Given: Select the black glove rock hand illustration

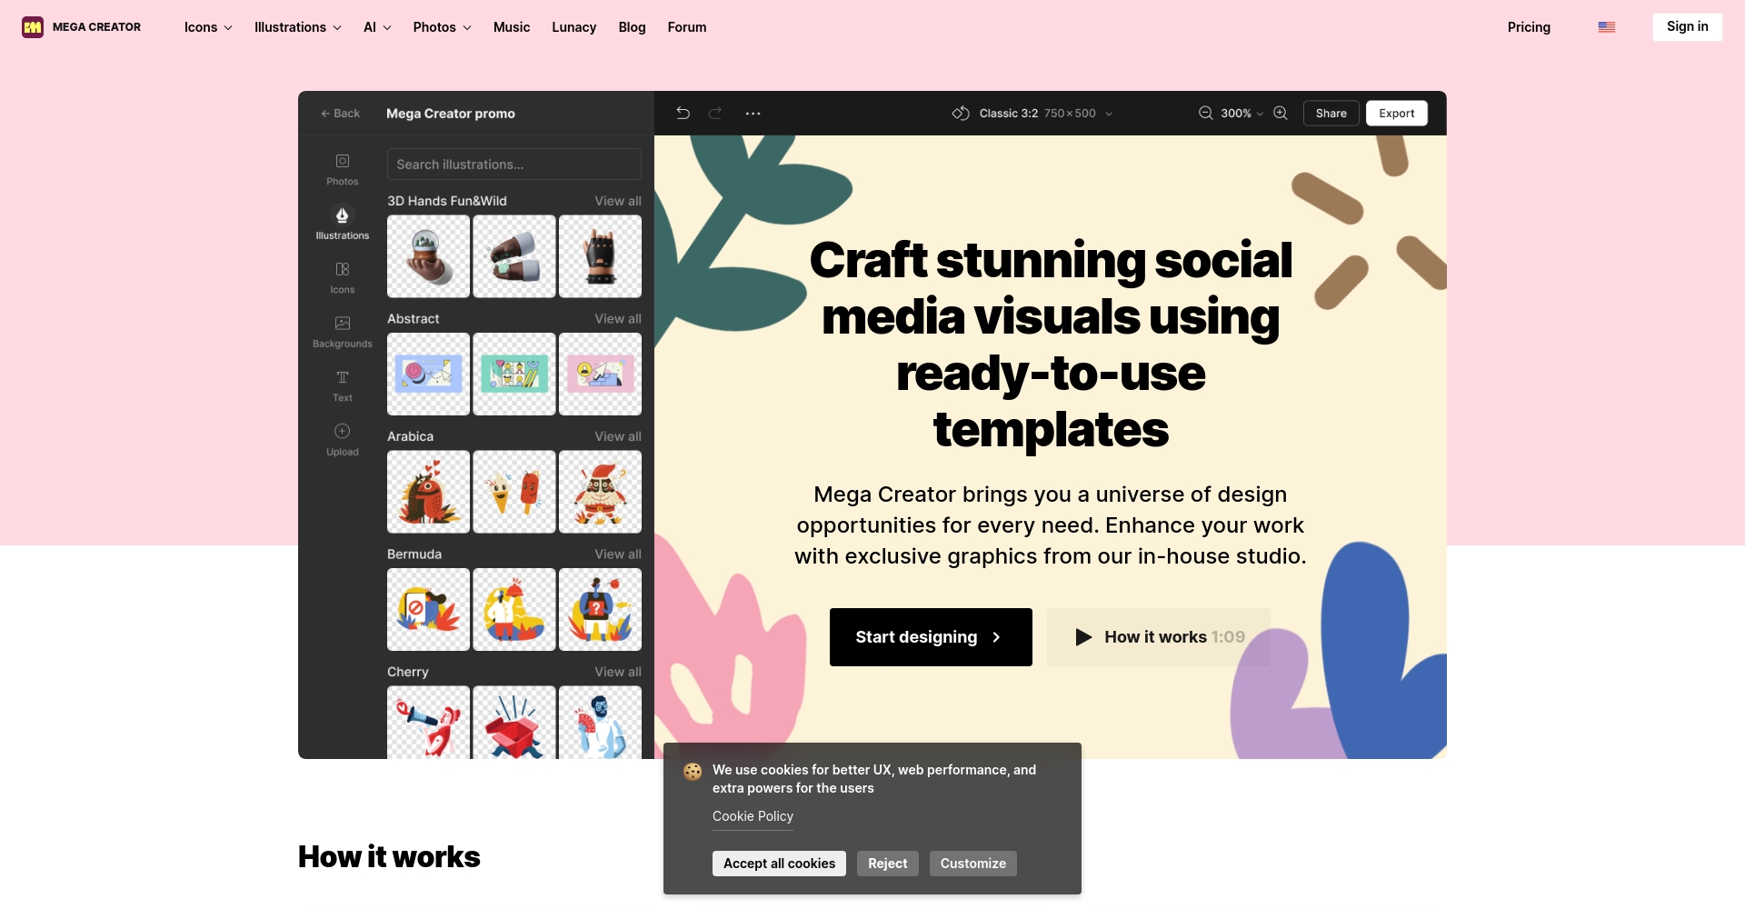Looking at the screenshot, I should [x=600, y=256].
